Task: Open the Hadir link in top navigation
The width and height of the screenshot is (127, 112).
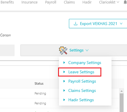Action: click(x=87, y=2)
